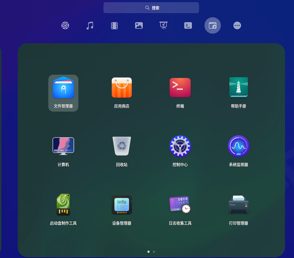Launch the 应用商店 app store
The height and width of the screenshot is (258, 294).
click(122, 88)
